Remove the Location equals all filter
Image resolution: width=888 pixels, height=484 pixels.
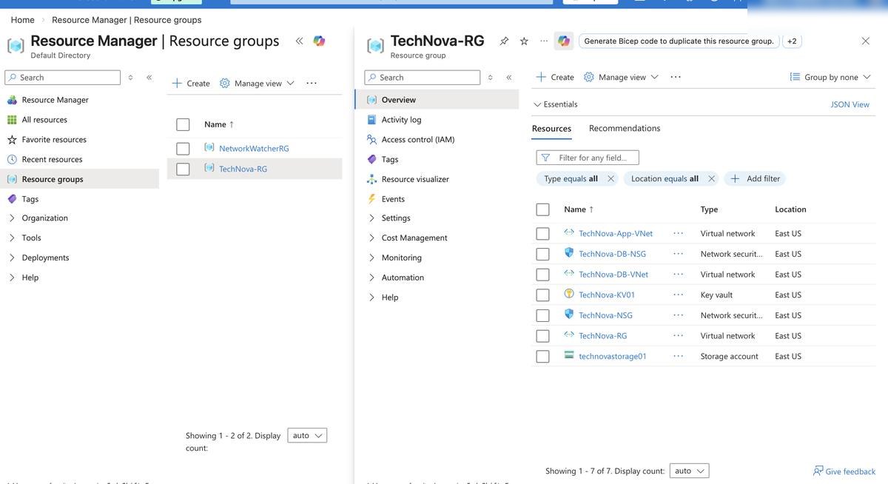712,178
